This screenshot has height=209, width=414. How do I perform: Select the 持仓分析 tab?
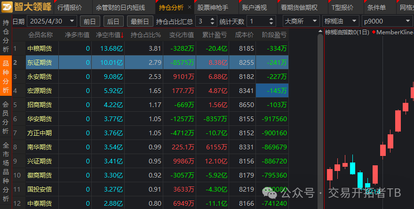(171, 8)
